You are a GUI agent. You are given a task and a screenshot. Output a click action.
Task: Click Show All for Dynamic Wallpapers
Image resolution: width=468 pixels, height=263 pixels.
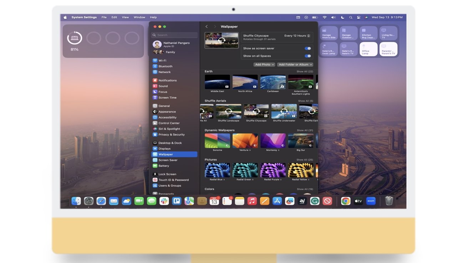tap(305, 130)
